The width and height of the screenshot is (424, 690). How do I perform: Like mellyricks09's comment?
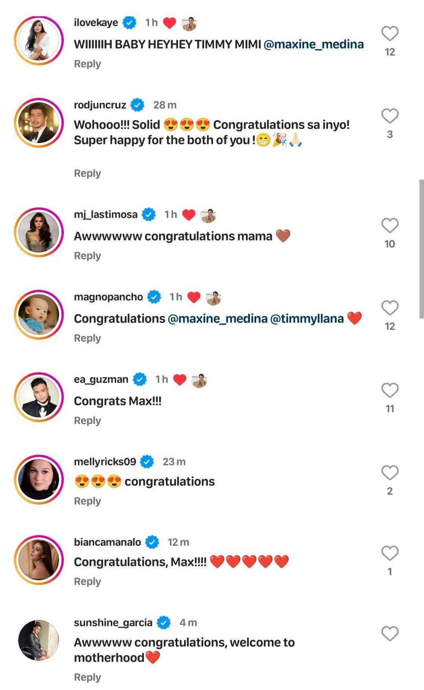pos(390,473)
